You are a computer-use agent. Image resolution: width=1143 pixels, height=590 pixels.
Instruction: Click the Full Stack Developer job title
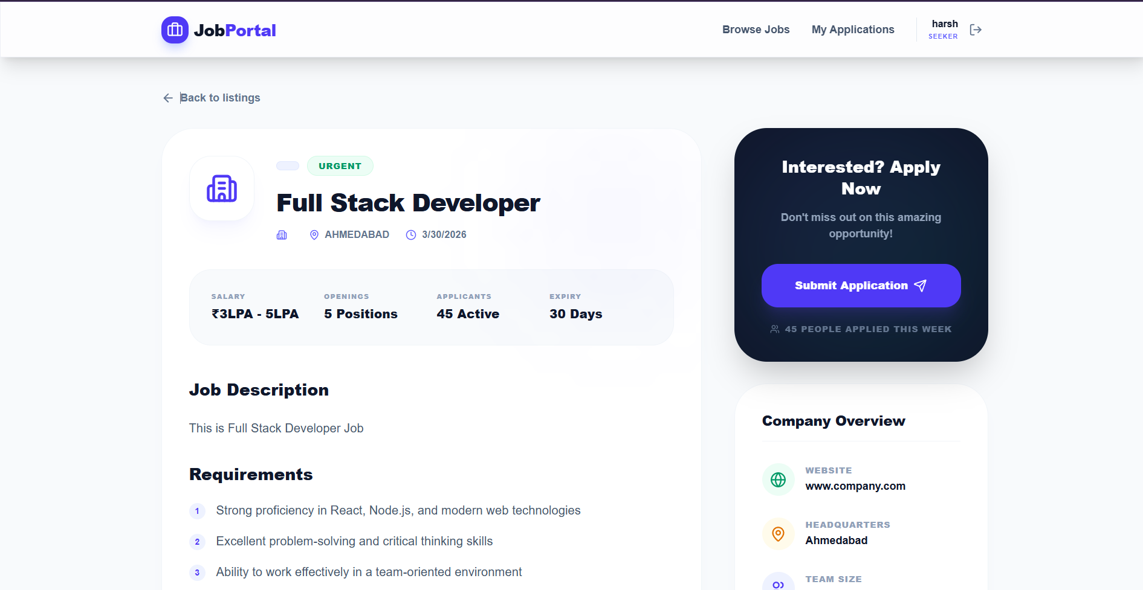click(x=408, y=203)
